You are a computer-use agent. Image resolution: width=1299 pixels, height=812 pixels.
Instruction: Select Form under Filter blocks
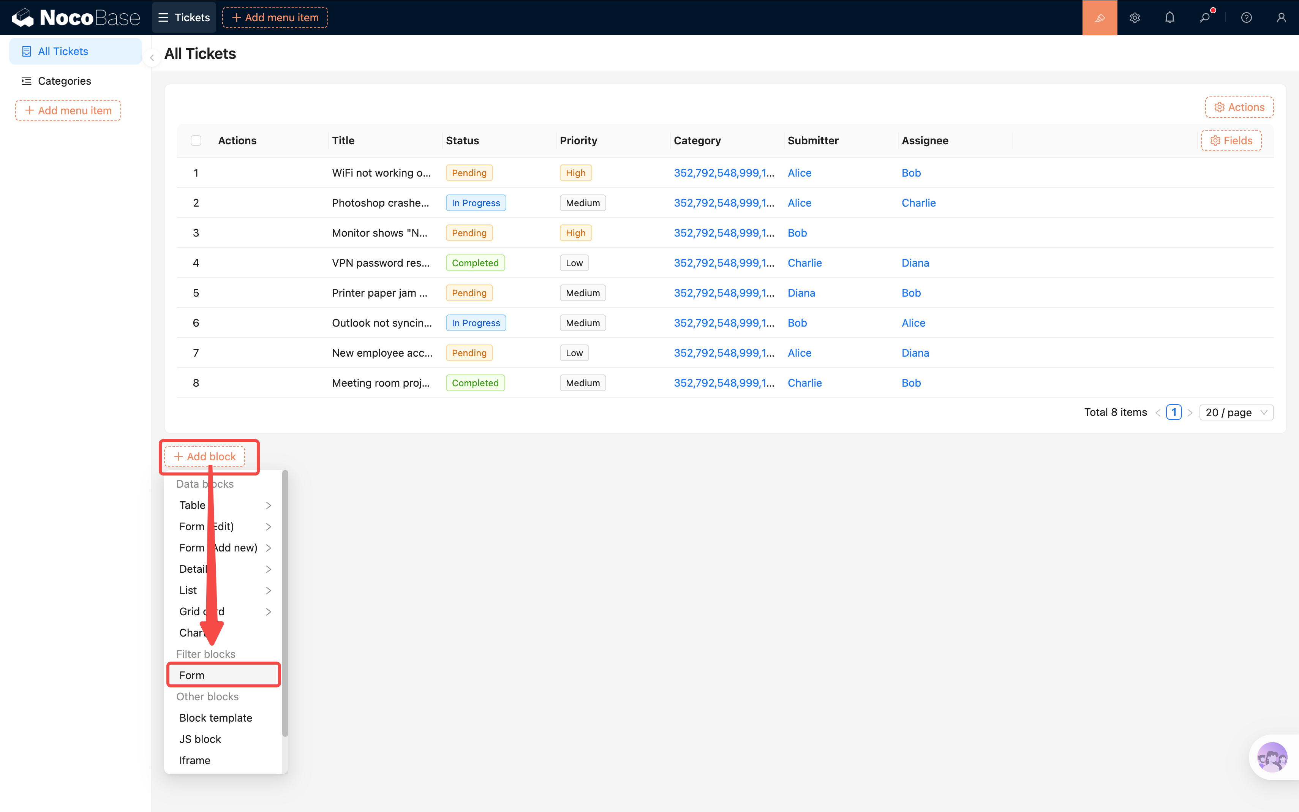[x=223, y=675]
